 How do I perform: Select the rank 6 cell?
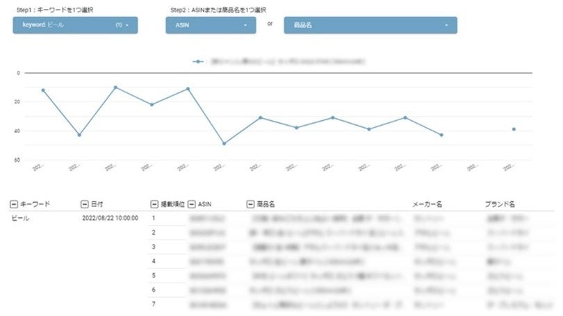point(154,290)
